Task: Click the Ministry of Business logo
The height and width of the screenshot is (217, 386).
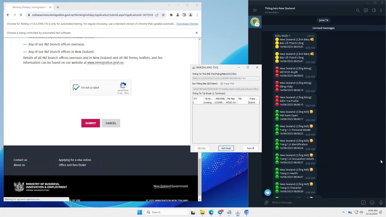Action: click(40, 187)
